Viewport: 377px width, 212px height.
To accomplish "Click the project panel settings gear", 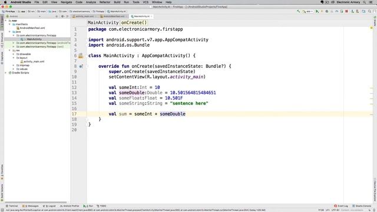I will (x=62, y=16).
